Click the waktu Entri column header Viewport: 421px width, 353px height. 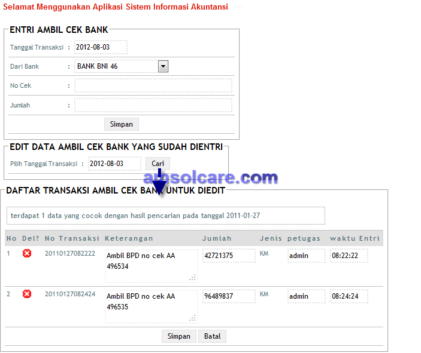tap(355, 238)
